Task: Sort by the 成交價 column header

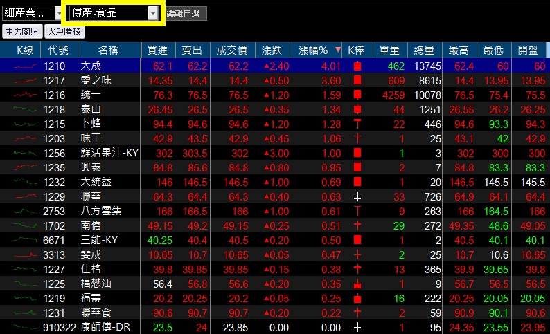Action: [x=233, y=50]
